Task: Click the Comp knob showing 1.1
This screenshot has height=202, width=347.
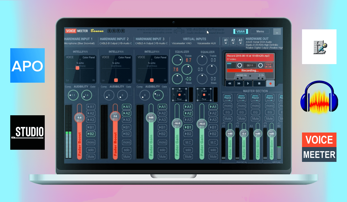Action: (73, 95)
